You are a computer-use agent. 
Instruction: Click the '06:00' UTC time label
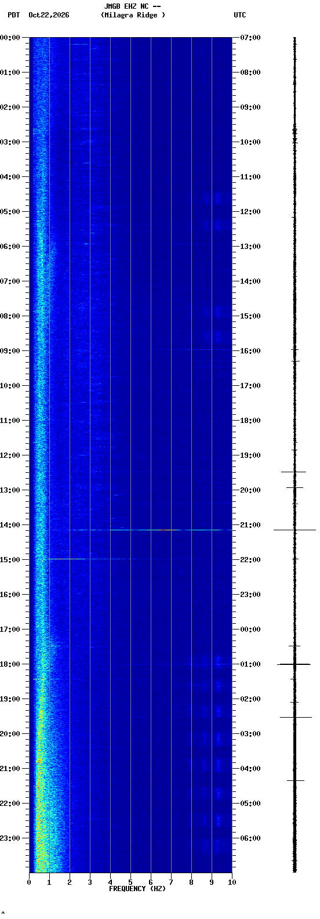(250, 838)
